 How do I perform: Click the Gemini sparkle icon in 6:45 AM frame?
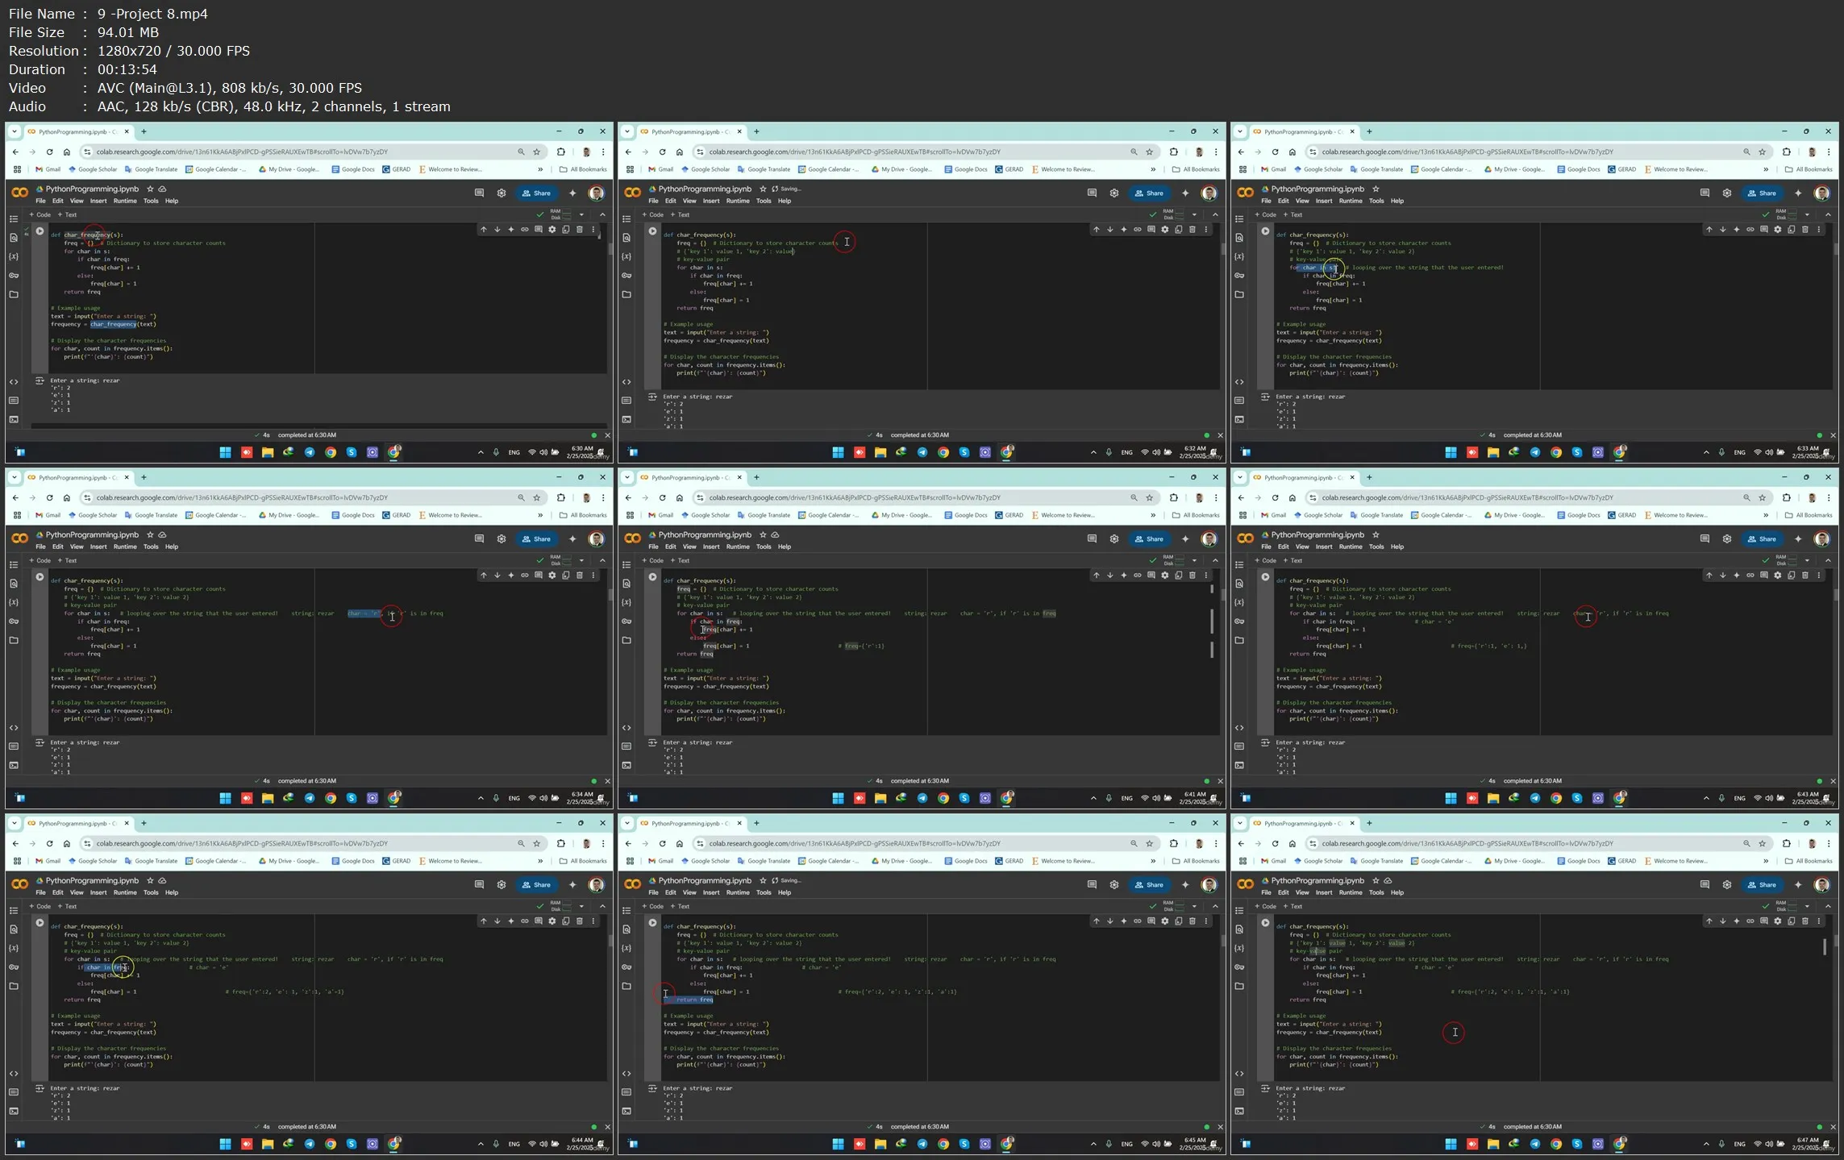click(x=1185, y=884)
